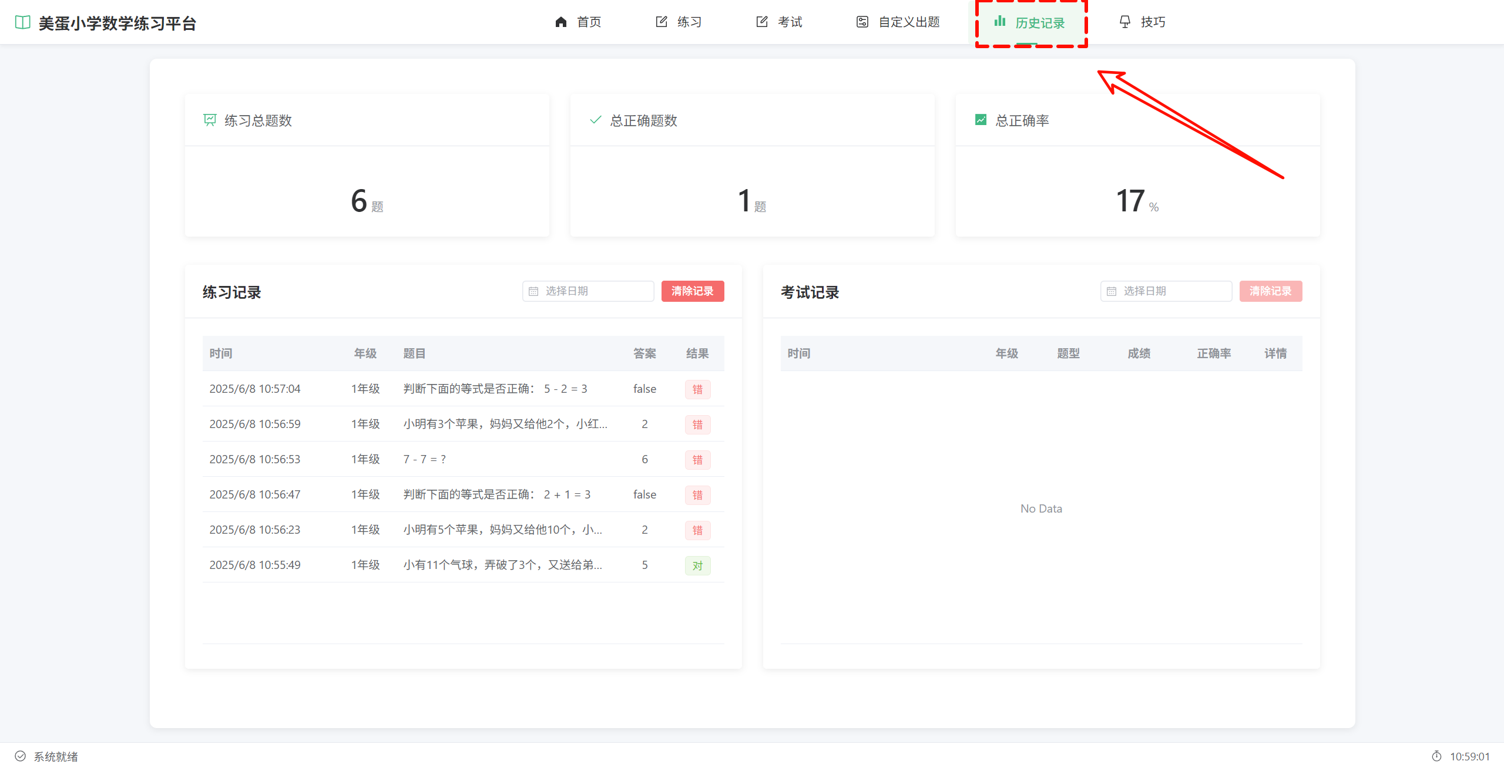Click the system ready check icon
This screenshot has width=1504, height=768.
(x=21, y=756)
